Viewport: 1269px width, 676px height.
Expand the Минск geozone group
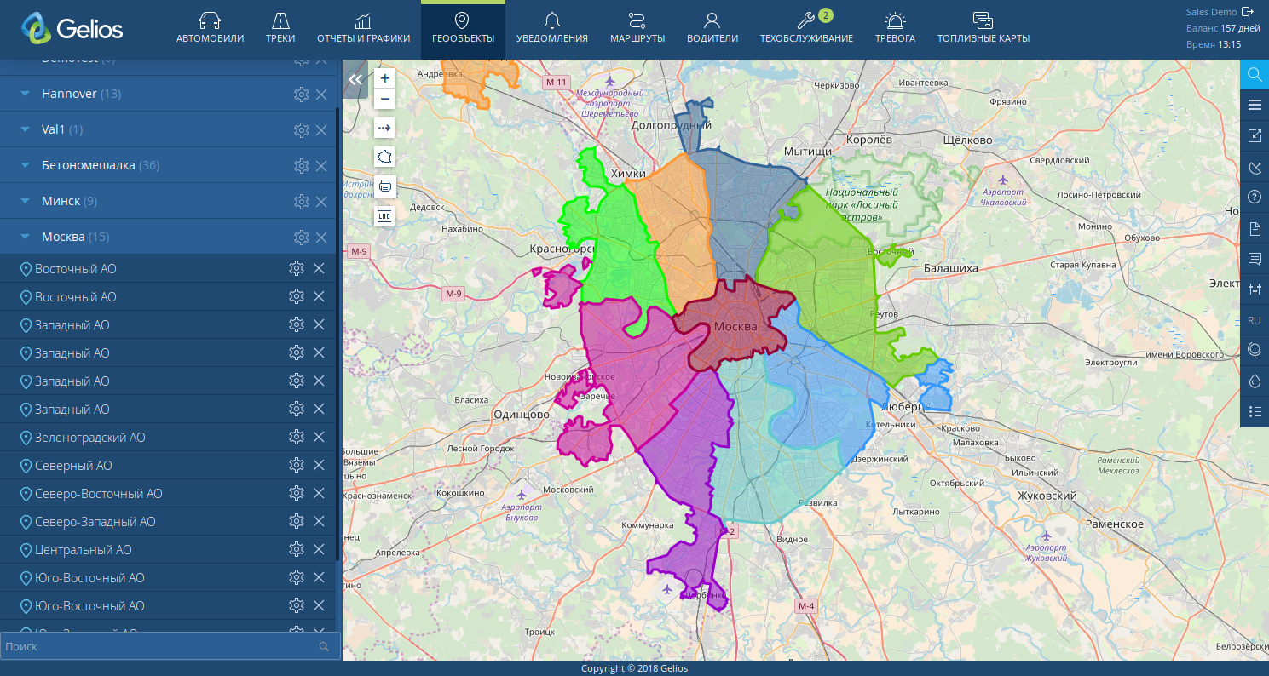pos(25,201)
